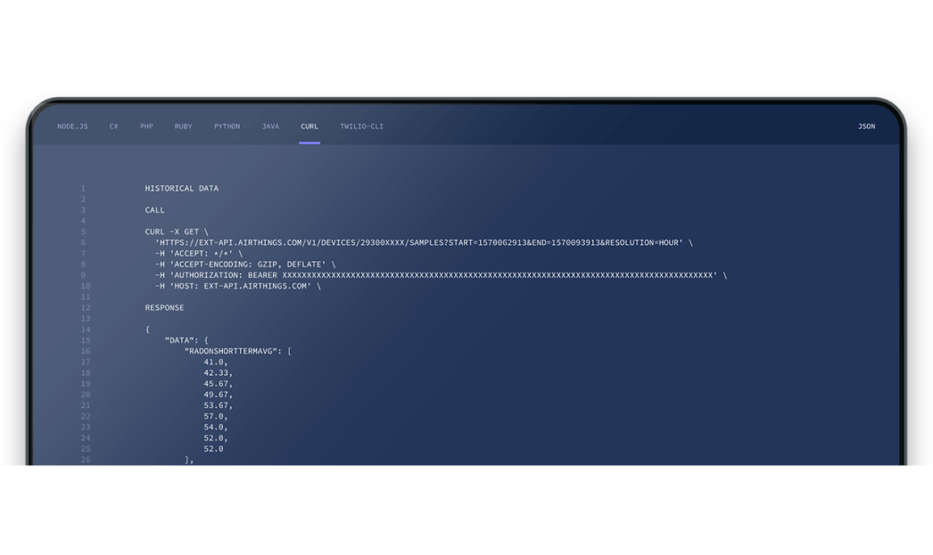
Task: Show the PYTHON code sample
Action: 227,127
